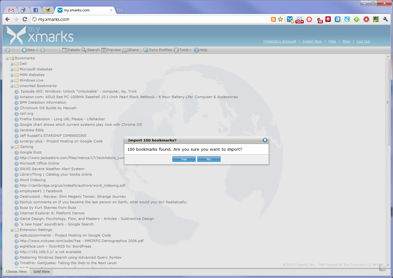
Task: Close the Import 100 bookmarks dialog
Action: coord(265,140)
